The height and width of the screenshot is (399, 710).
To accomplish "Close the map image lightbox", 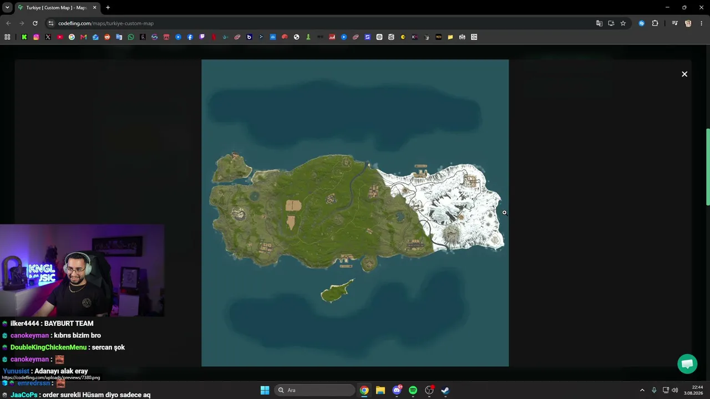I will pyautogui.click(x=684, y=74).
